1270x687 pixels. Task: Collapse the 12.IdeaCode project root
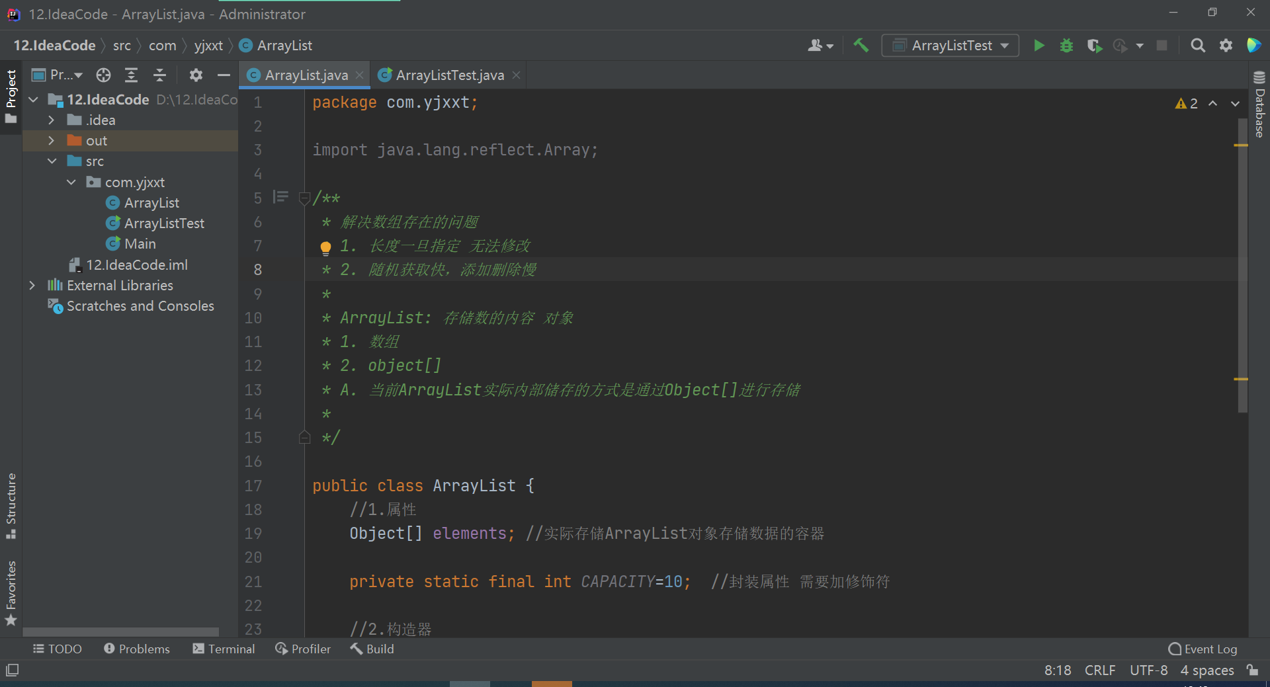[33, 100]
